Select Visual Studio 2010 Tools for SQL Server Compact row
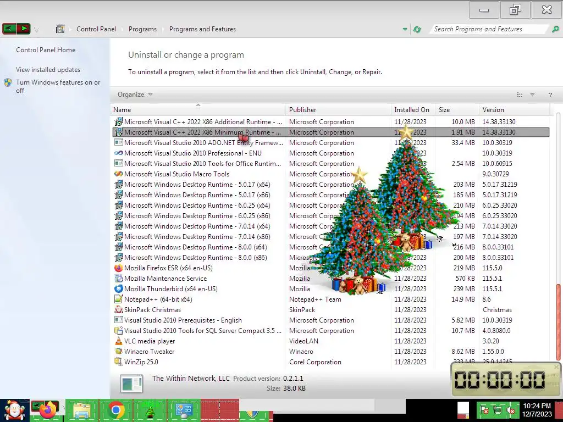The image size is (563, 422). pyautogui.click(x=331, y=330)
